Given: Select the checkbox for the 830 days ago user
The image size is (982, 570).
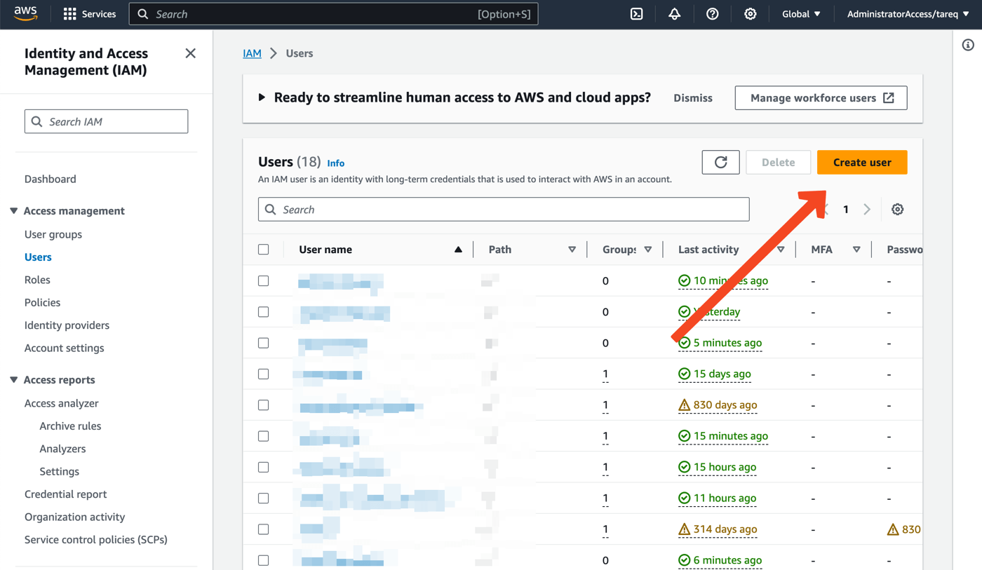Looking at the screenshot, I should [x=264, y=405].
